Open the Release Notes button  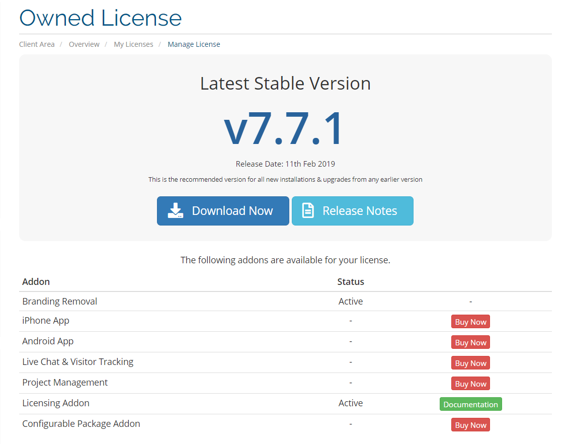[352, 211]
